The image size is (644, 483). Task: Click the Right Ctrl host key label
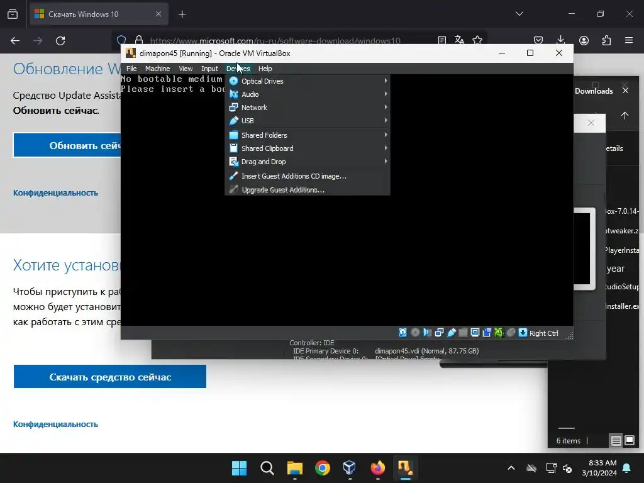(544, 333)
